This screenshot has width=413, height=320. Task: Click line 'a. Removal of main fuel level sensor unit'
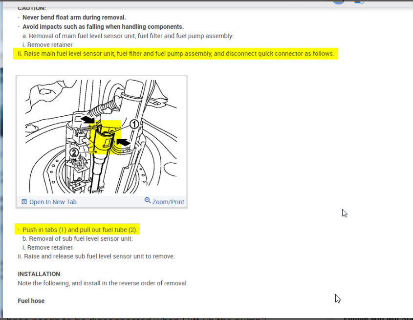128,36
